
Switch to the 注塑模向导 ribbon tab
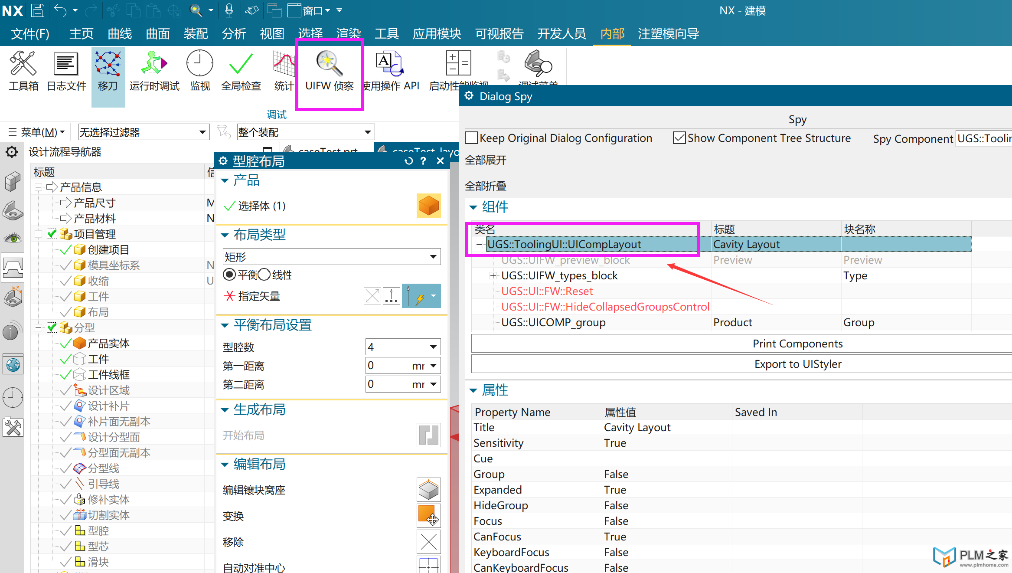pos(668,33)
